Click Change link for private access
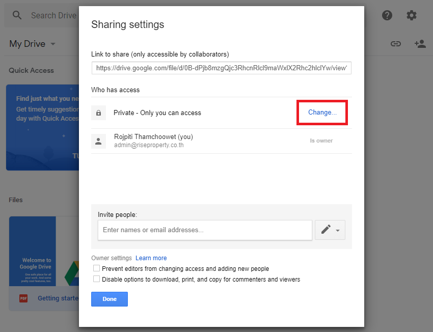 click(322, 113)
